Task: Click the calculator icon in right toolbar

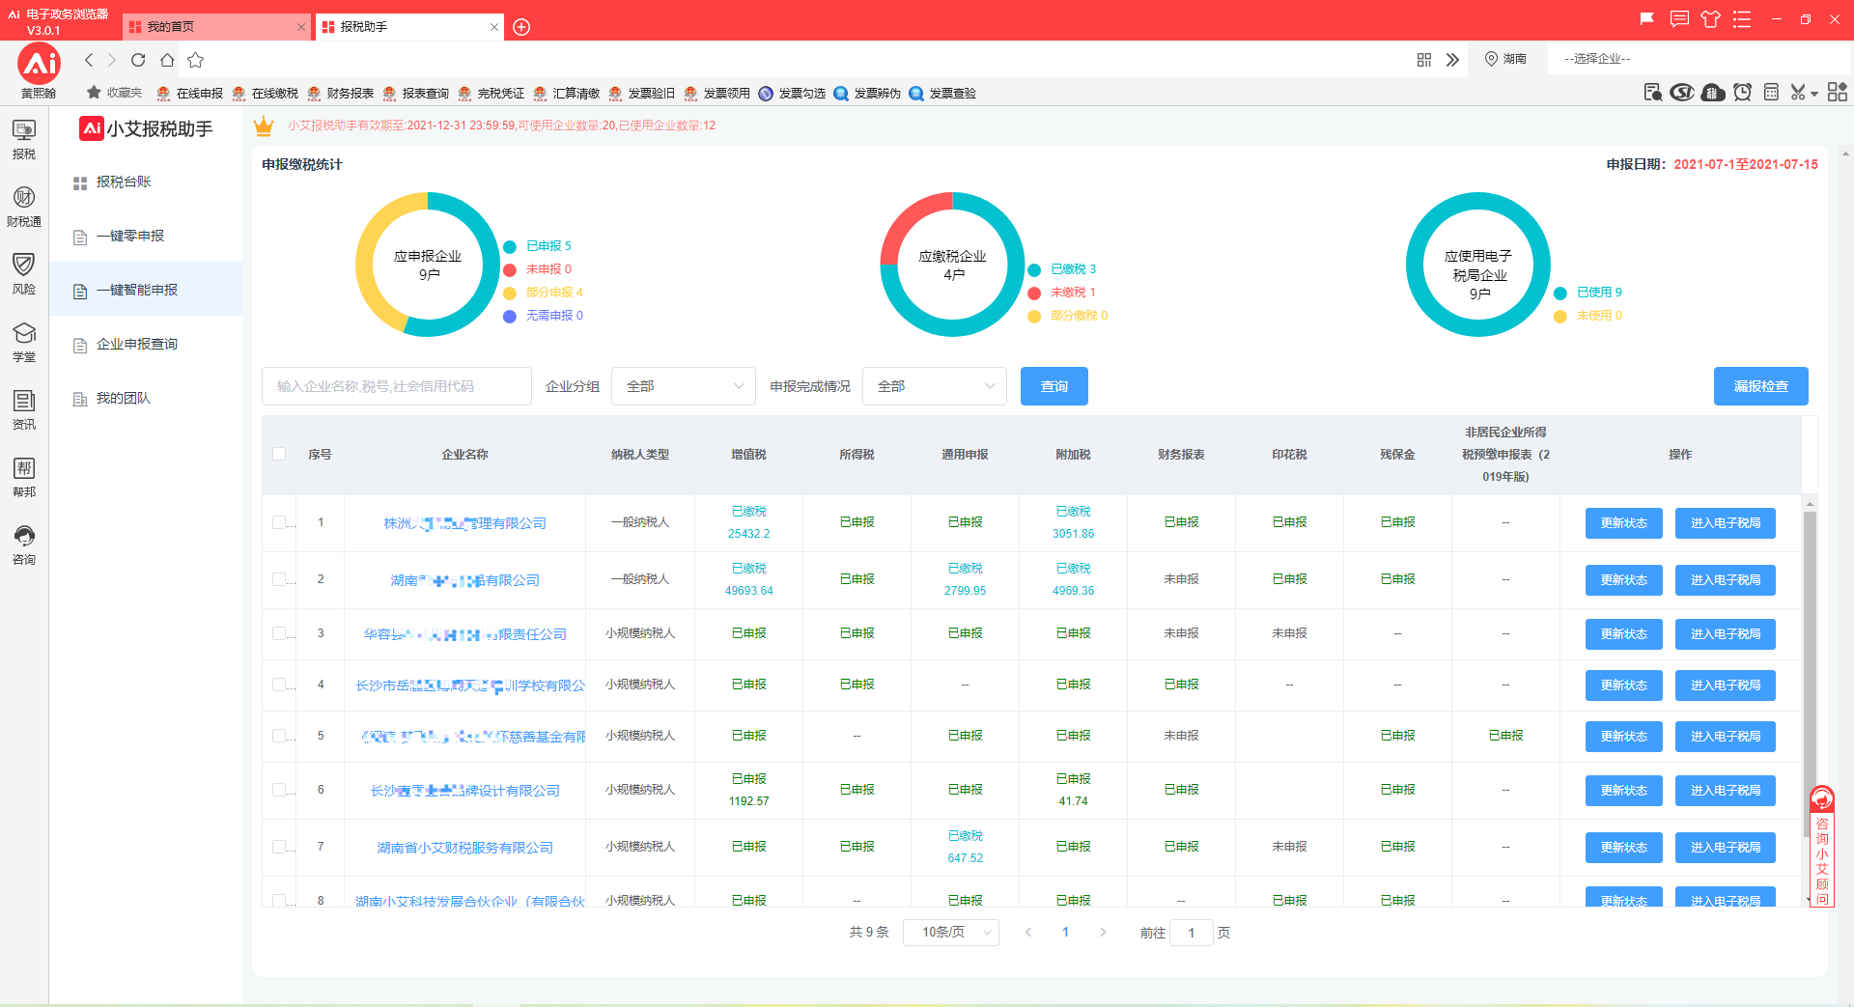Action: (x=1771, y=93)
